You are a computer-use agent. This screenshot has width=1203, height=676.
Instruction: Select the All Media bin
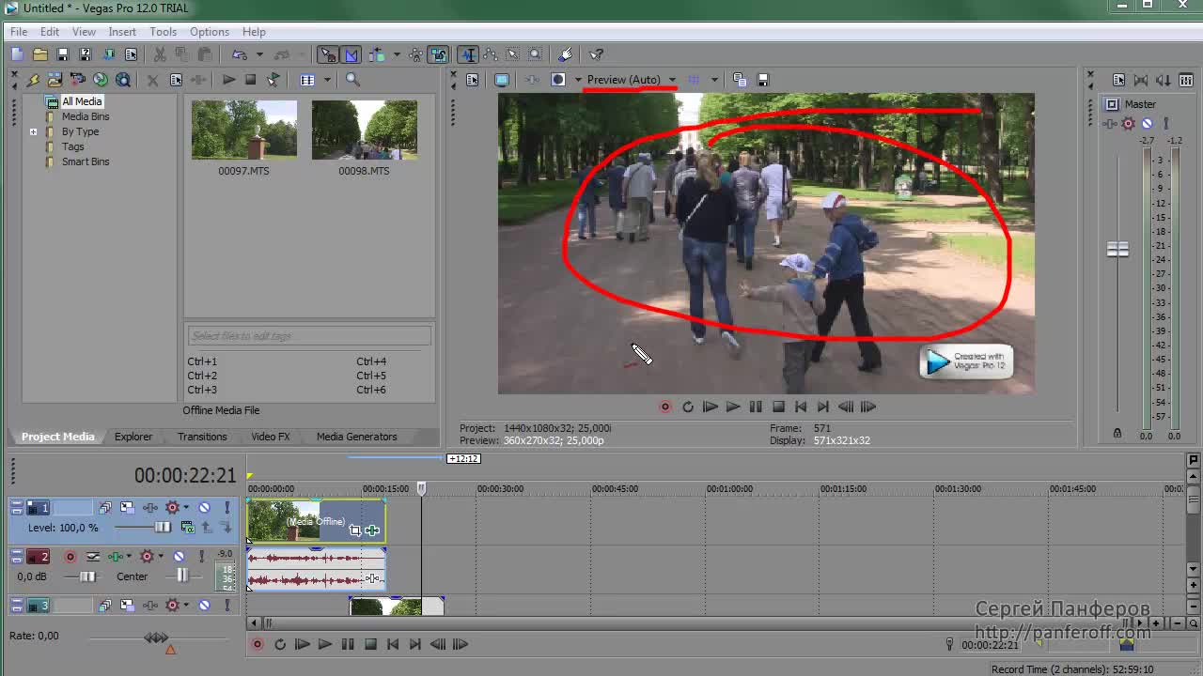click(82, 101)
